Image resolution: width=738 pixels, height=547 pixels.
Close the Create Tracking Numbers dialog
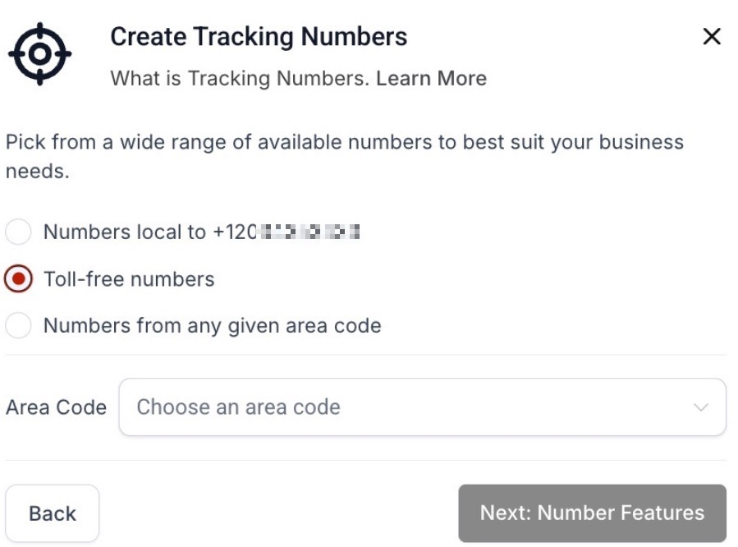click(712, 36)
